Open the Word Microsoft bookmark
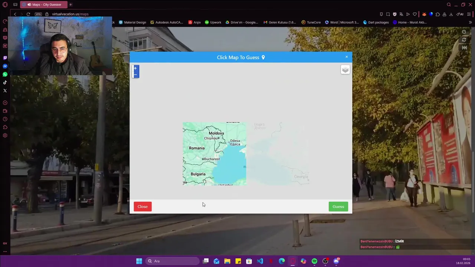Image resolution: width=475 pixels, height=267 pixels. (342, 22)
